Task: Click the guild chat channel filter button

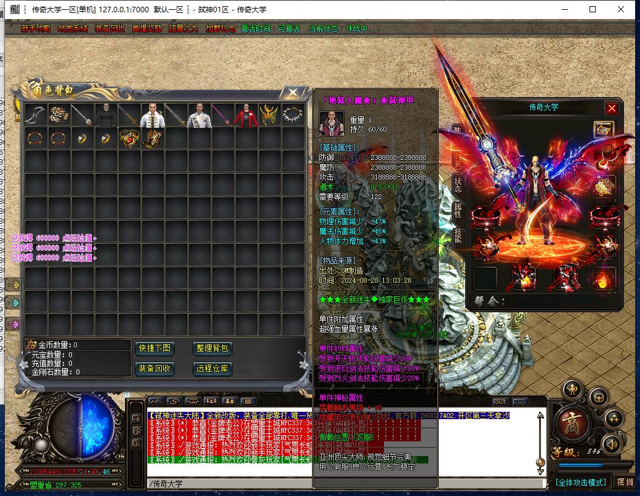Action: pyautogui.click(x=230, y=401)
